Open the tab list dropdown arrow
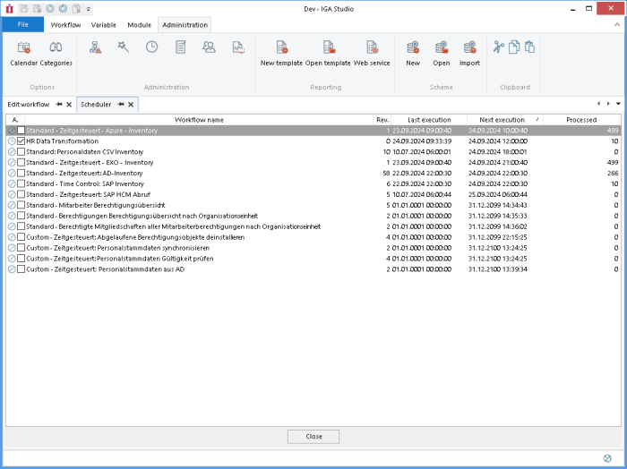 [x=618, y=104]
